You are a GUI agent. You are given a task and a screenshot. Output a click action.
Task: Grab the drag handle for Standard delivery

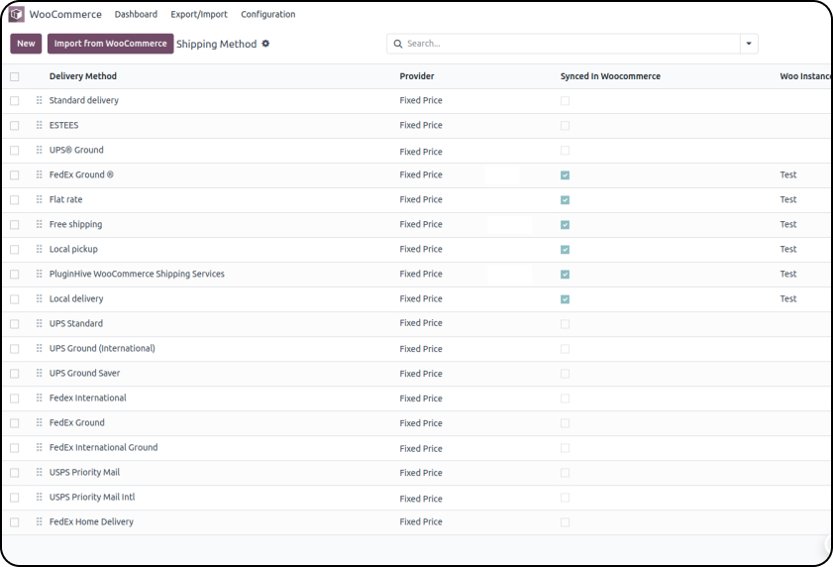[x=40, y=100]
